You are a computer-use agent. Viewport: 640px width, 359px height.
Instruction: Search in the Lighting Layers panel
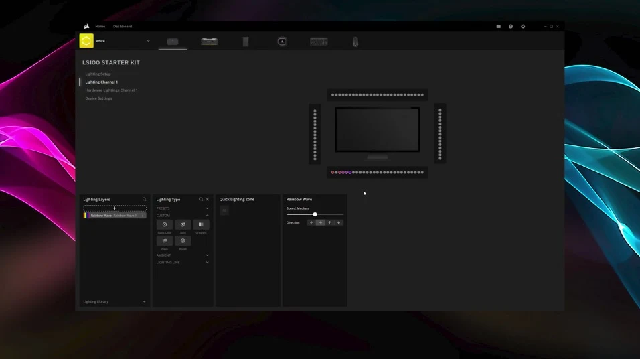pyautogui.click(x=144, y=200)
